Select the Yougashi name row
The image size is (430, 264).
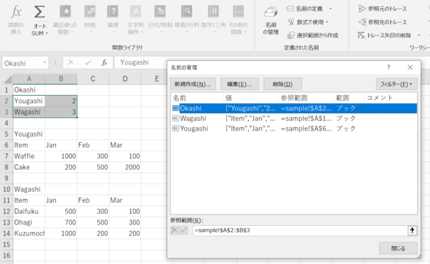pyautogui.click(x=294, y=129)
